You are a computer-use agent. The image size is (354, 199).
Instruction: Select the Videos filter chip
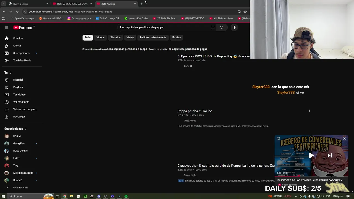100,38
